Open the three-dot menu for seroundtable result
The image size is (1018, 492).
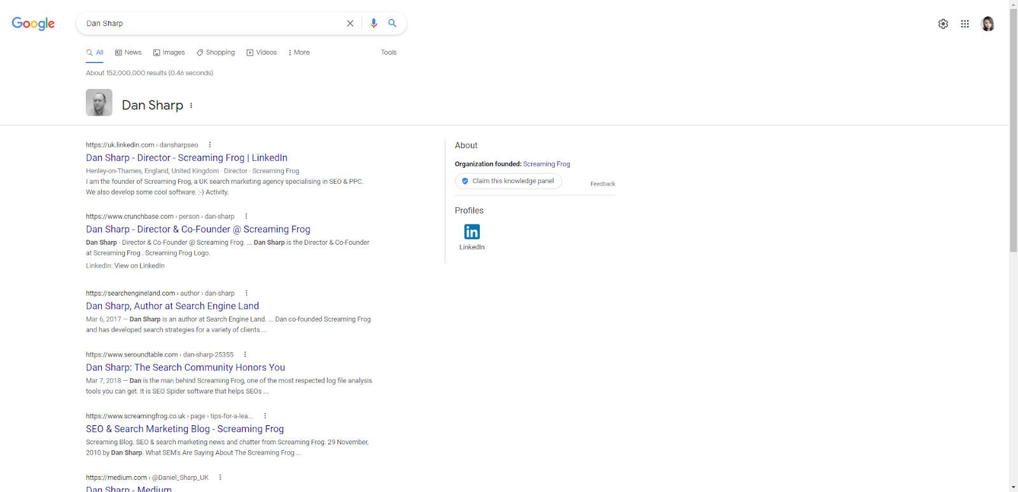(x=245, y=355)
